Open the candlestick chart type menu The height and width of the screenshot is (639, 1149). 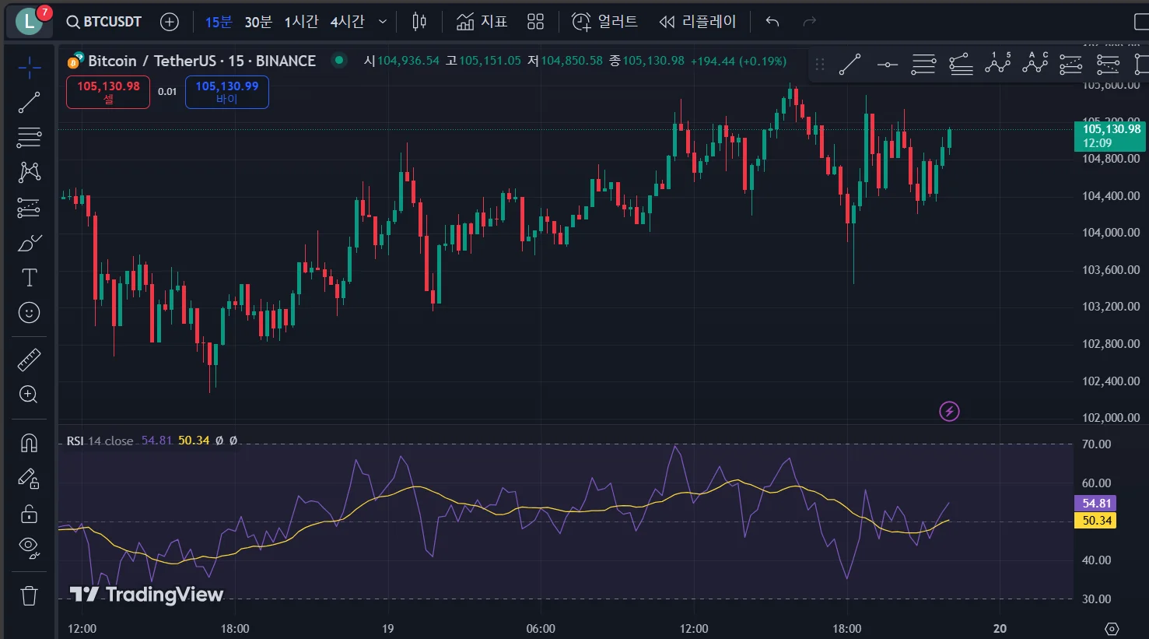tap(419, 22)
